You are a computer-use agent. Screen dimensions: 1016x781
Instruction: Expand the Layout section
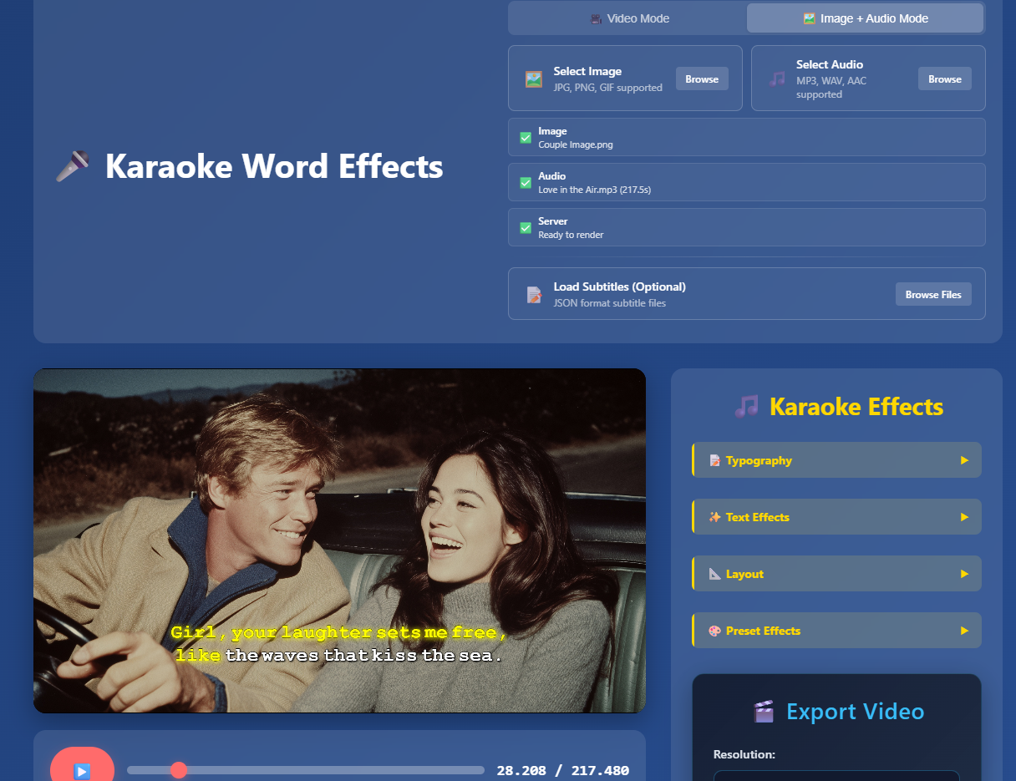click(836, 574)
